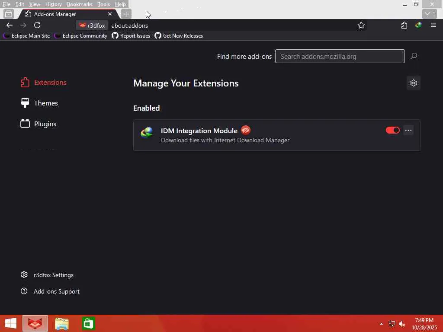Open the Help menu
443x332 pixels.
[x=120, y=4]
